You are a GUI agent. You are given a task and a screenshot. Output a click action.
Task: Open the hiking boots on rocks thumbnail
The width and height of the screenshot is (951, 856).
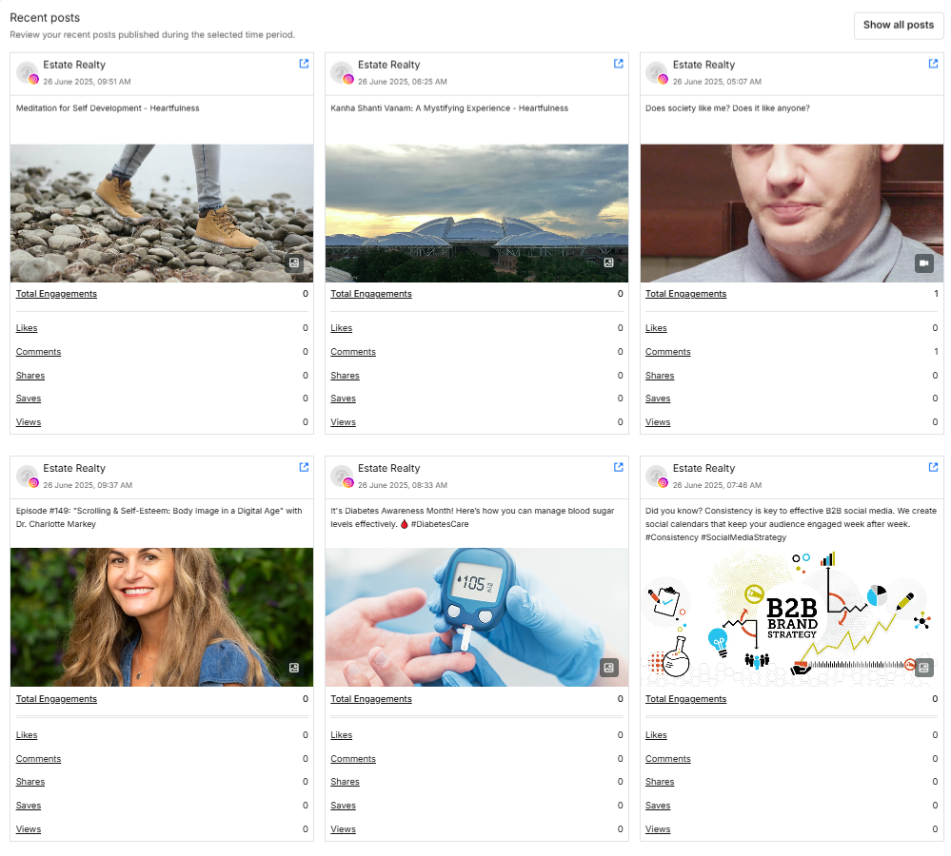(x=162, y=213)
